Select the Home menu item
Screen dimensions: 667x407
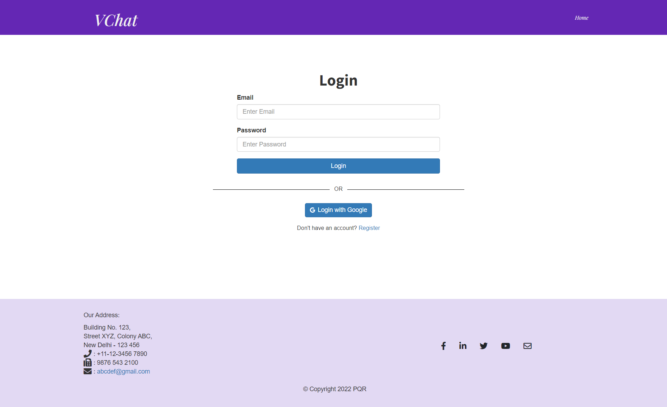pos(581,18)
